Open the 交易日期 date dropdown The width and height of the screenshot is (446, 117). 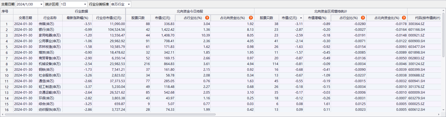(x=41, y=4)
